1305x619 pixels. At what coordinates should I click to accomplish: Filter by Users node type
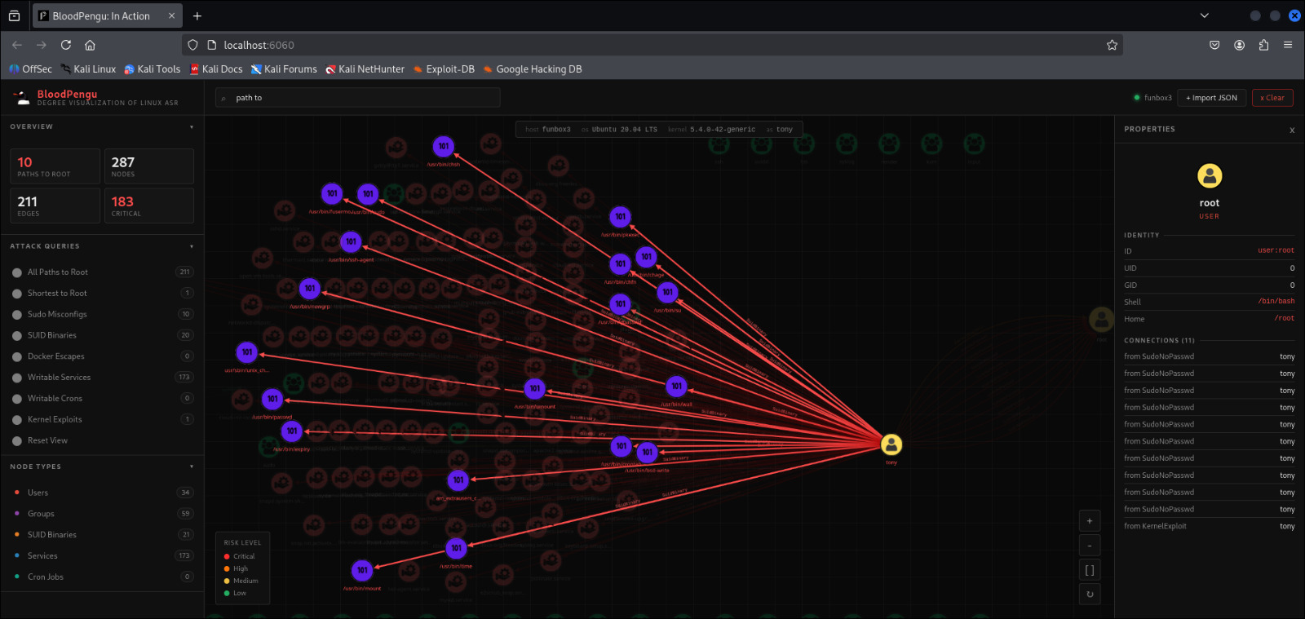102,493
